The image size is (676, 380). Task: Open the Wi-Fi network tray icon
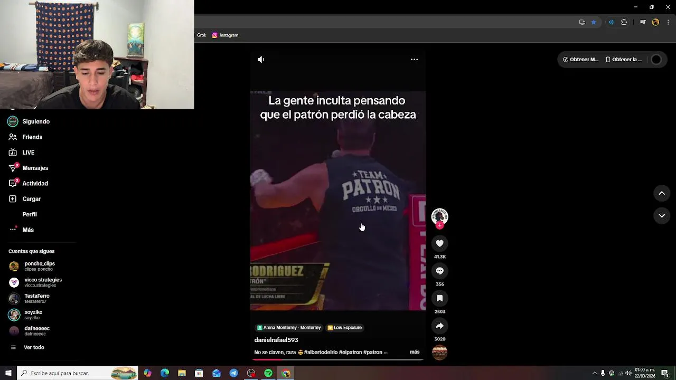[620, 373]
